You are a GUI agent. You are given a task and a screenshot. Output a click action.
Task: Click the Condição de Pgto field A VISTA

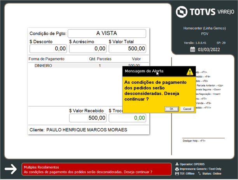(x=107, y=33)
